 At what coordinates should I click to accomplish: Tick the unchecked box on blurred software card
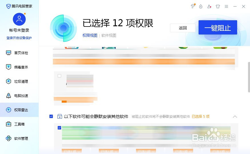[x=59, y=76]
